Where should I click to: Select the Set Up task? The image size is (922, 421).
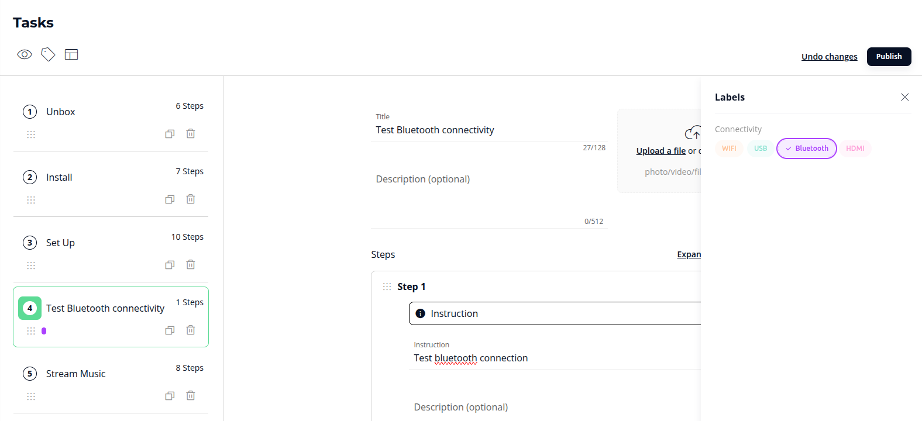(61, 243)
